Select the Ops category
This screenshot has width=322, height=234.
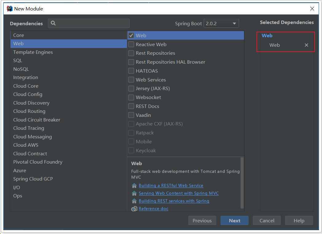tap(69, 196)
